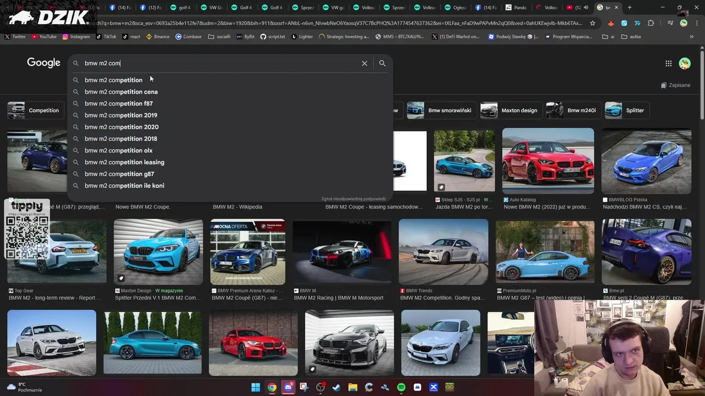Open the Snipping Tool from the taskbar
This screenshot has height=396, width=705.
(x=304, y=387)
